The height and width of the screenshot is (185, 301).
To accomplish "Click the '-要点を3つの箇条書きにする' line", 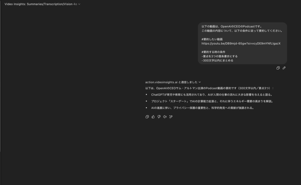I will point(219,56).
